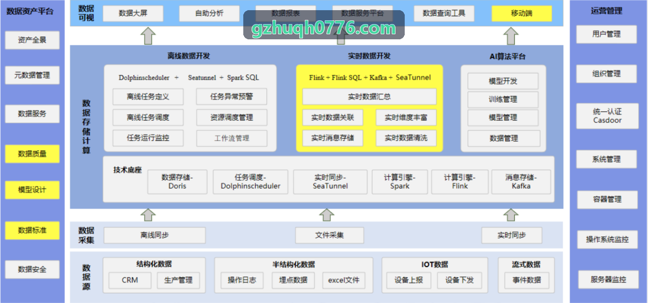The width and height of the screenshot is (648, 303).
Task: Open the 容器管理 box
Action: 607,200
